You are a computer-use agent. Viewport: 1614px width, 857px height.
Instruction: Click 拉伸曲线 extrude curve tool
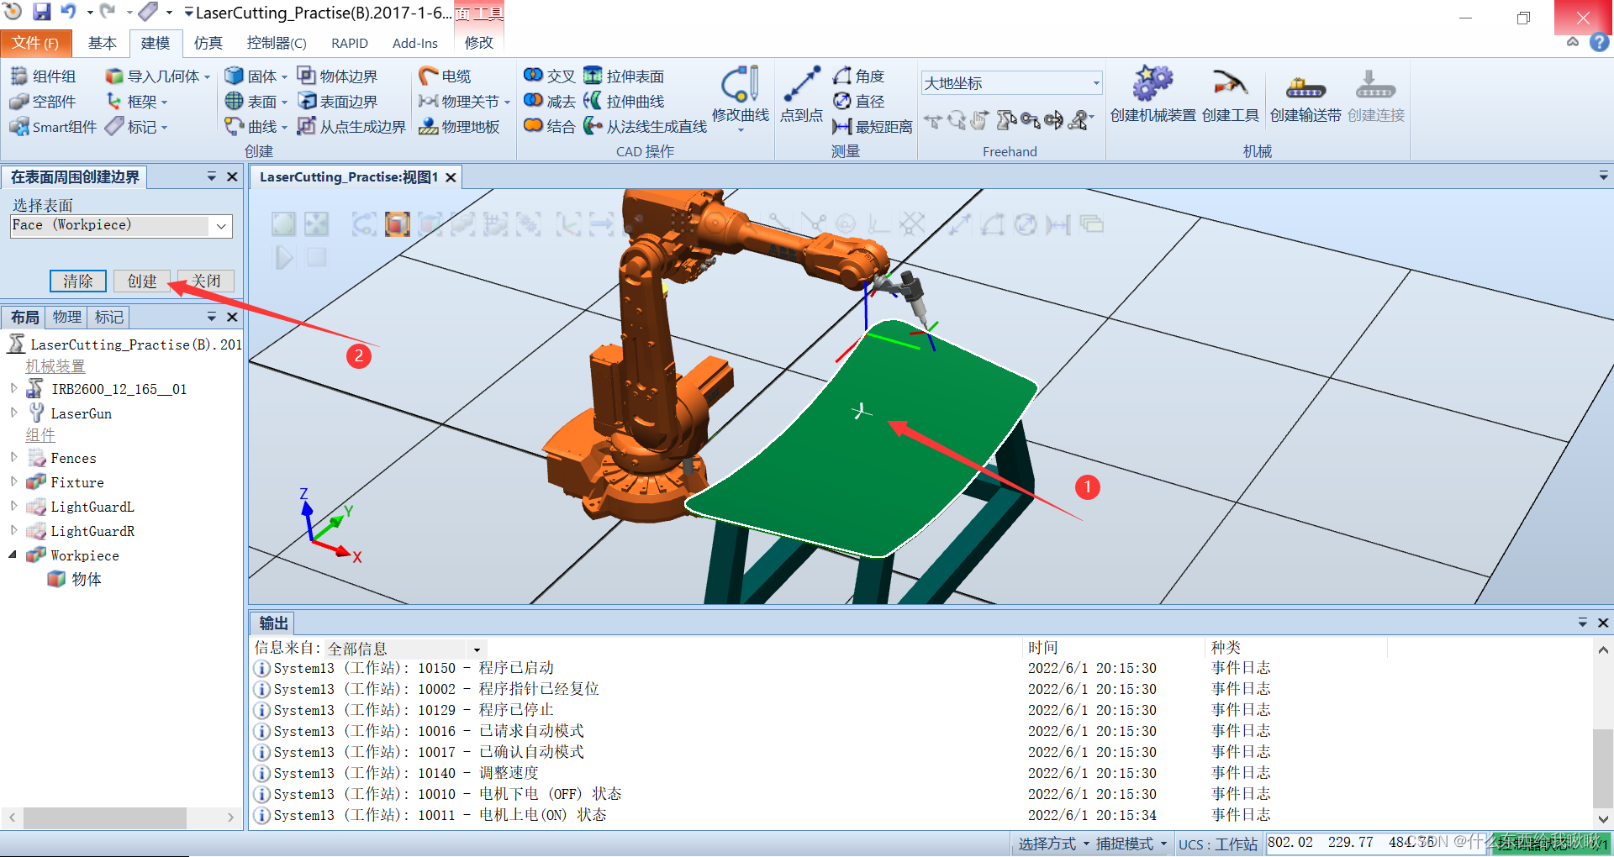[x=624, y=102]
